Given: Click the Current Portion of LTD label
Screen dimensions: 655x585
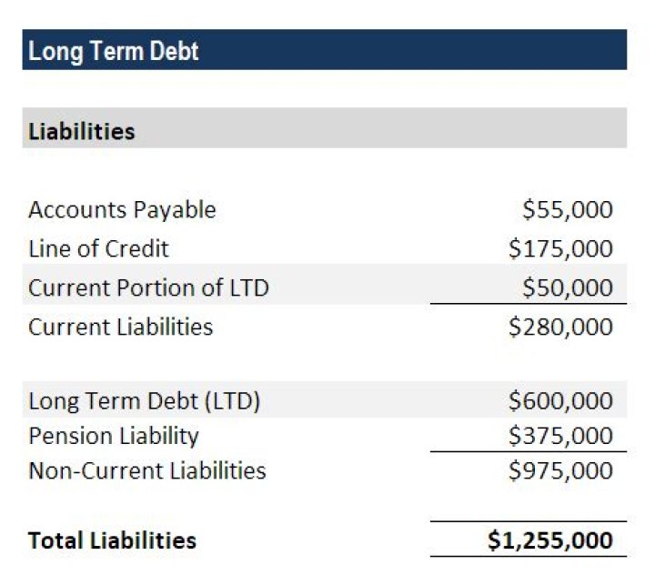Looking at the screenshot, I should 148,287.
